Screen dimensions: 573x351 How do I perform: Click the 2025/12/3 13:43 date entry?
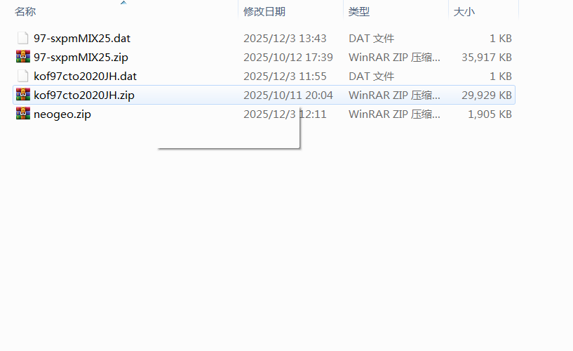(x=285, y=39)
